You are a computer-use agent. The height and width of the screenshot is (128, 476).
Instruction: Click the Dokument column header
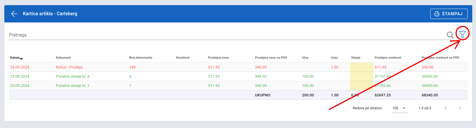[x=63, y=58]
